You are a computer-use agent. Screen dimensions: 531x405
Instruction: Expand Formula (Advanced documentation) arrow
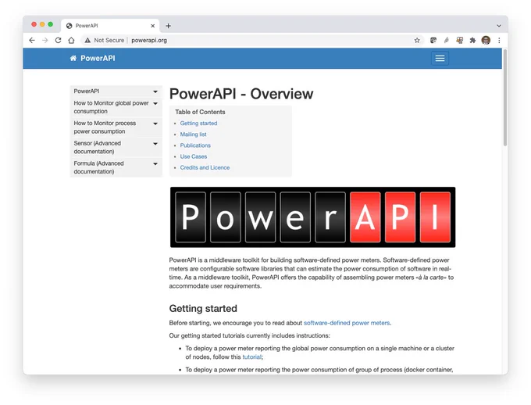(155, 164)
